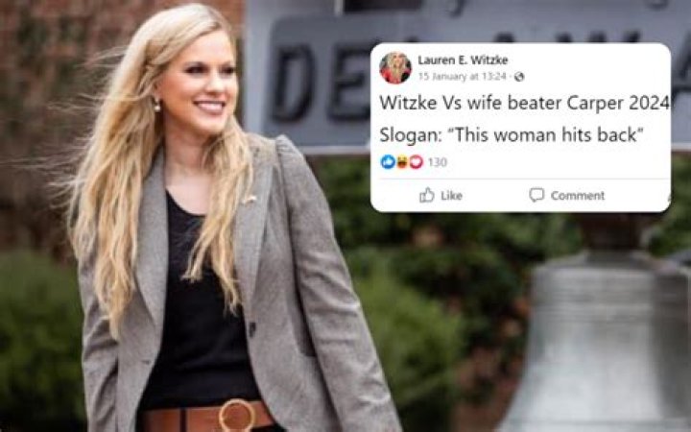The height and width of the screenshot is (432, 691).
Task: Click the 'Witzke Vs wife beater Carper 2024' line
Action: [x=524, y=103]
